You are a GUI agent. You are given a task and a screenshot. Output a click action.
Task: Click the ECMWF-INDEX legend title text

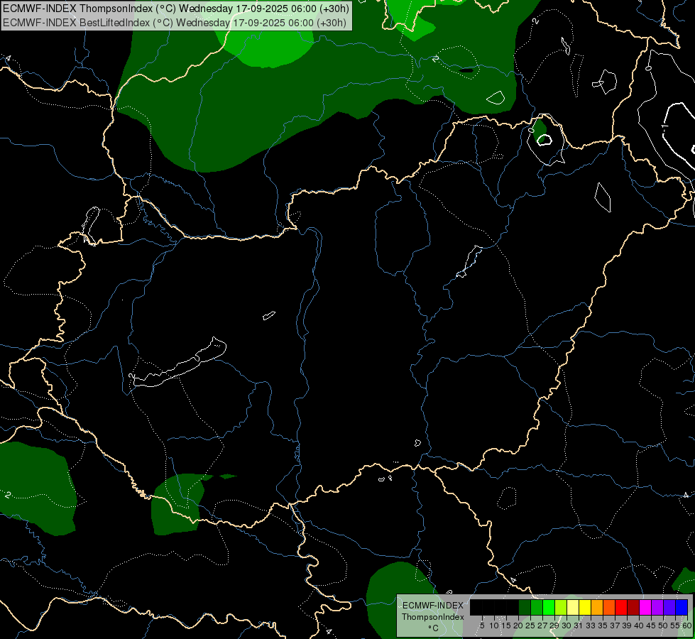pyautogui.click(x=432, y=606)
